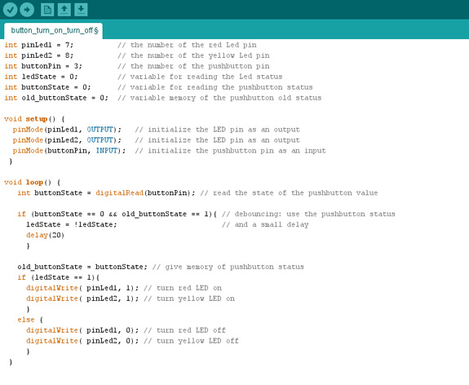Click the 'else {' keyword line
469x385 pixels.
(30, 320)
